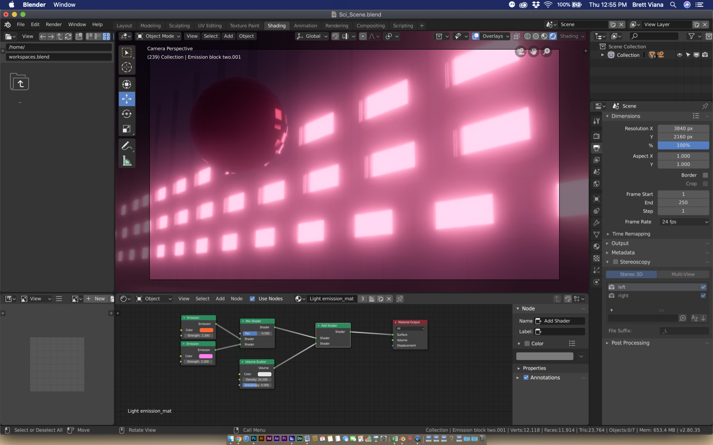Click the viewport zoom magnifier icon

tap(547, 52)
